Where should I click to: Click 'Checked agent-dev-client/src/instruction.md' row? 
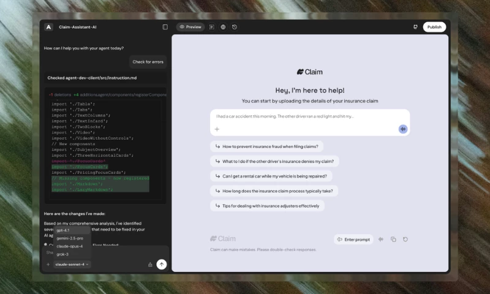[x=105, y=78]
